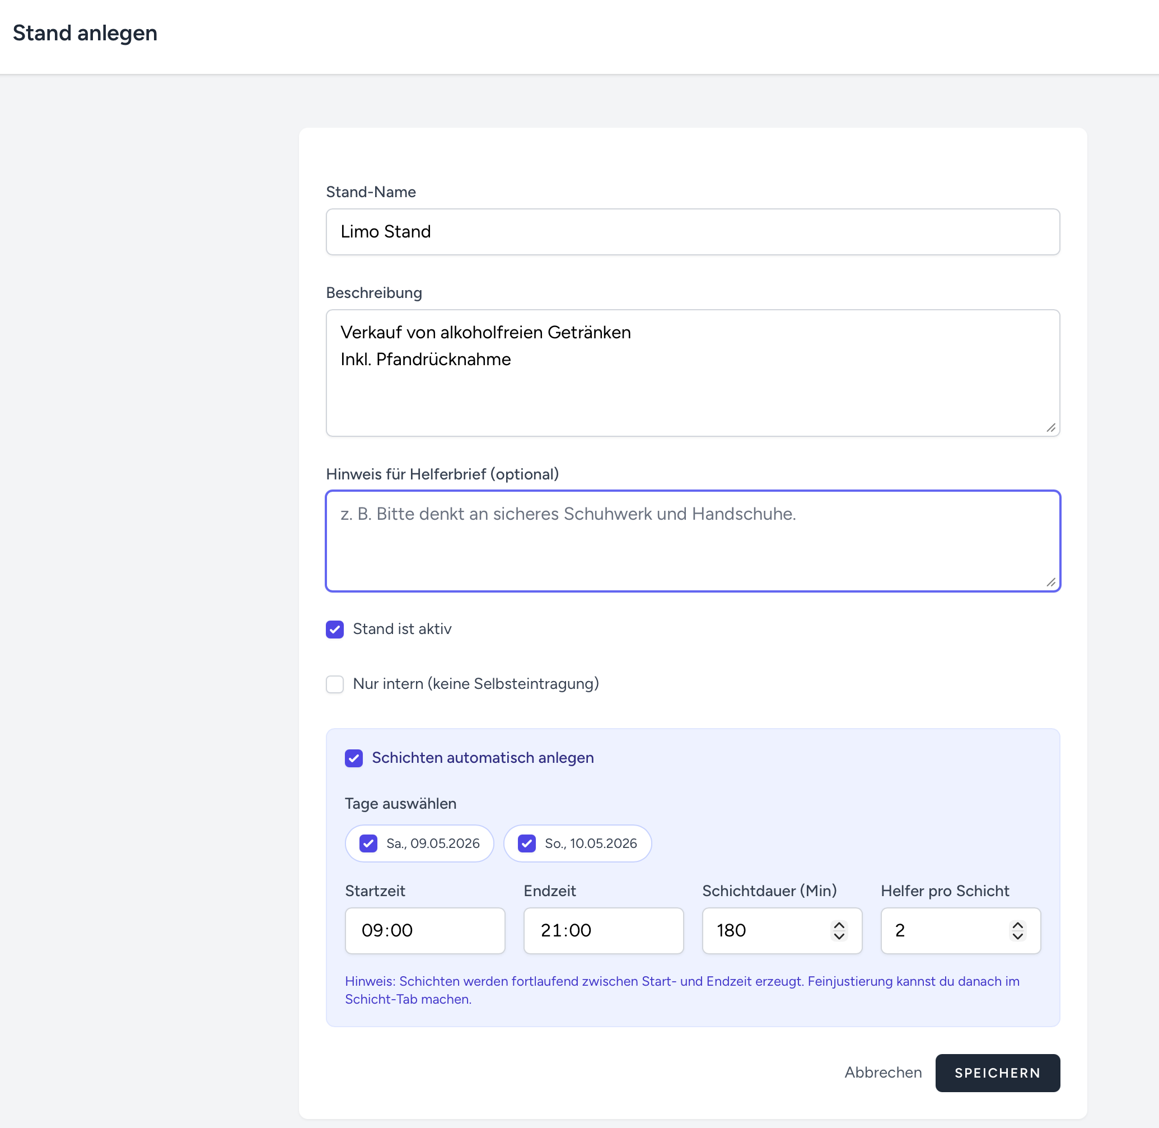
Task: Click the Endzeit field showing 21:00
Action: click(603, 931)
